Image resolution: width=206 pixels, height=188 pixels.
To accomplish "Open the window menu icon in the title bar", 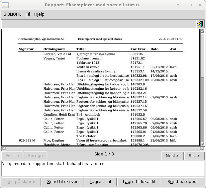I will click(5, 5).
